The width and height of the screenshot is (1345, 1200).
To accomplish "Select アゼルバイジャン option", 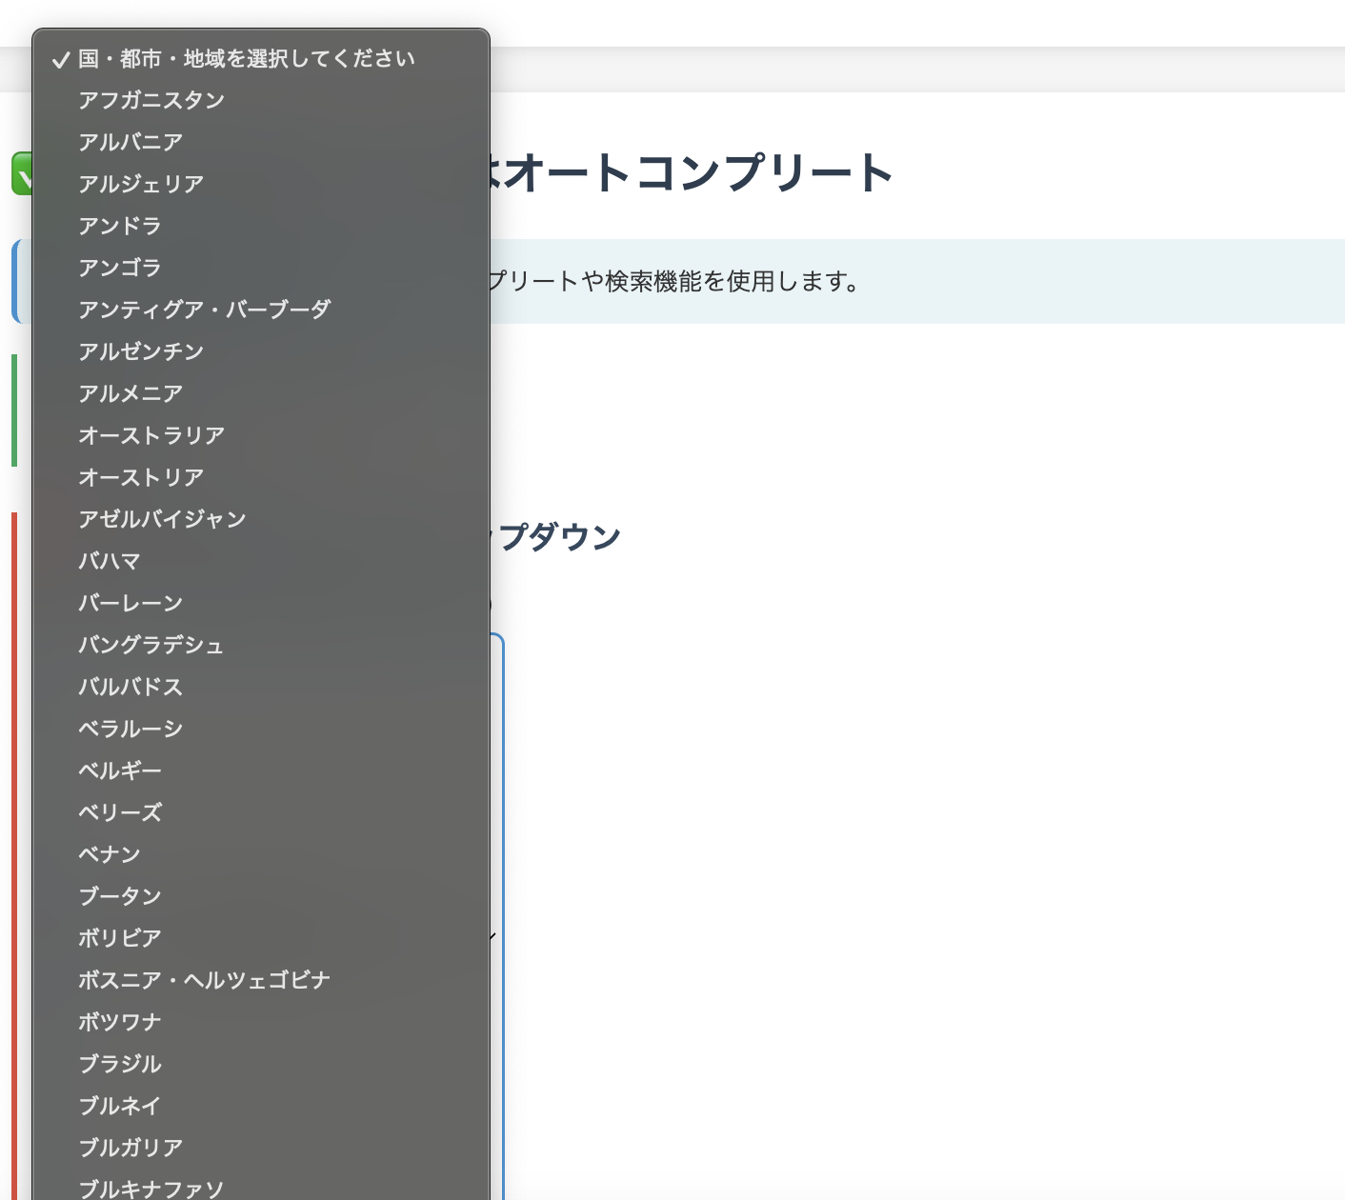I will pyautogui.click(x=261, y=520).
